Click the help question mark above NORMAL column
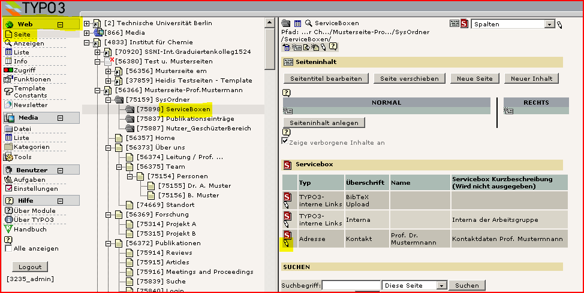The image size is (584, 293). pos(287,93)
